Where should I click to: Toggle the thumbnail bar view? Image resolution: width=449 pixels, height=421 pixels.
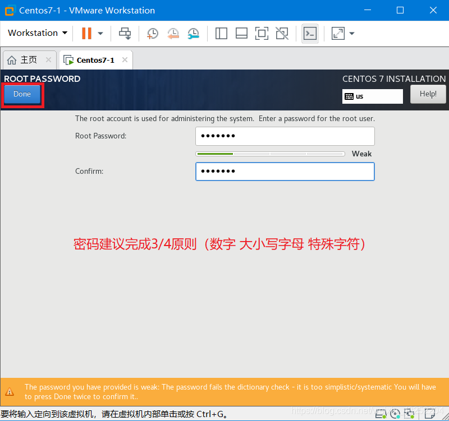click(x=241, y=34)
